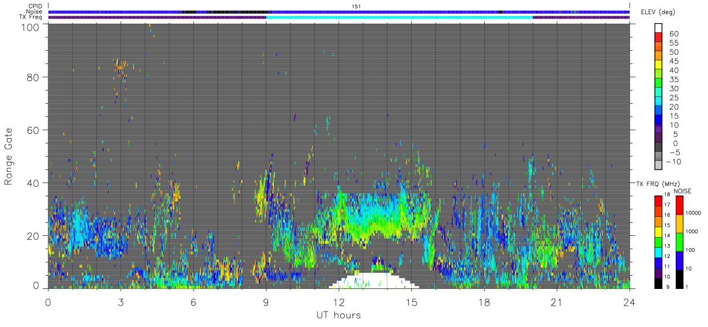Click the red 60-degree elevation swatch
The image size is (708, 327).
pos(659,37)
